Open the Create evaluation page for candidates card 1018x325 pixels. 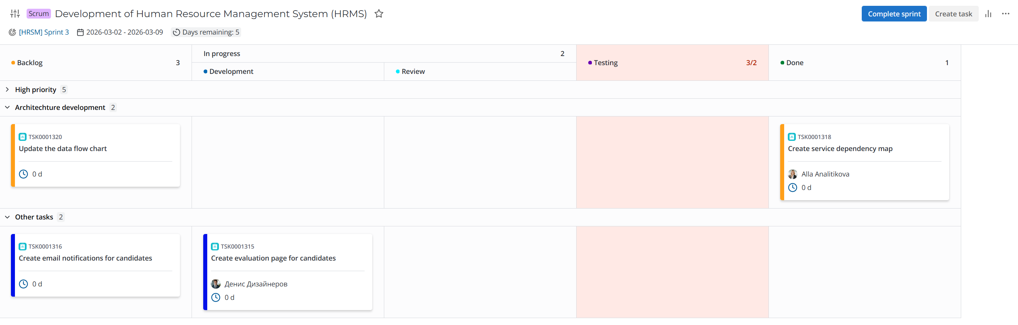(273, 258)
